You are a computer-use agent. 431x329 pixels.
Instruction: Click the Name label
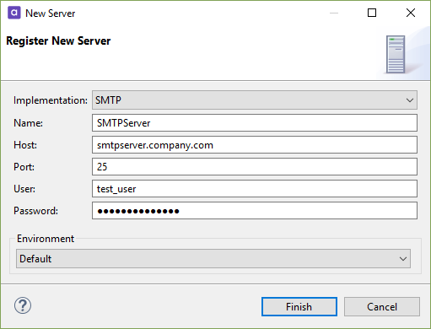click(28, 123)
